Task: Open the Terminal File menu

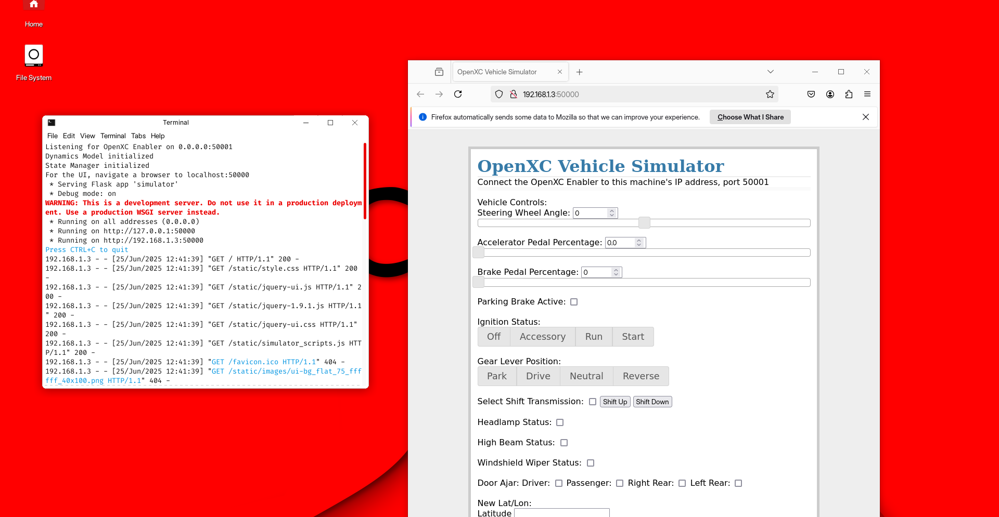Action: coord(52,136)
